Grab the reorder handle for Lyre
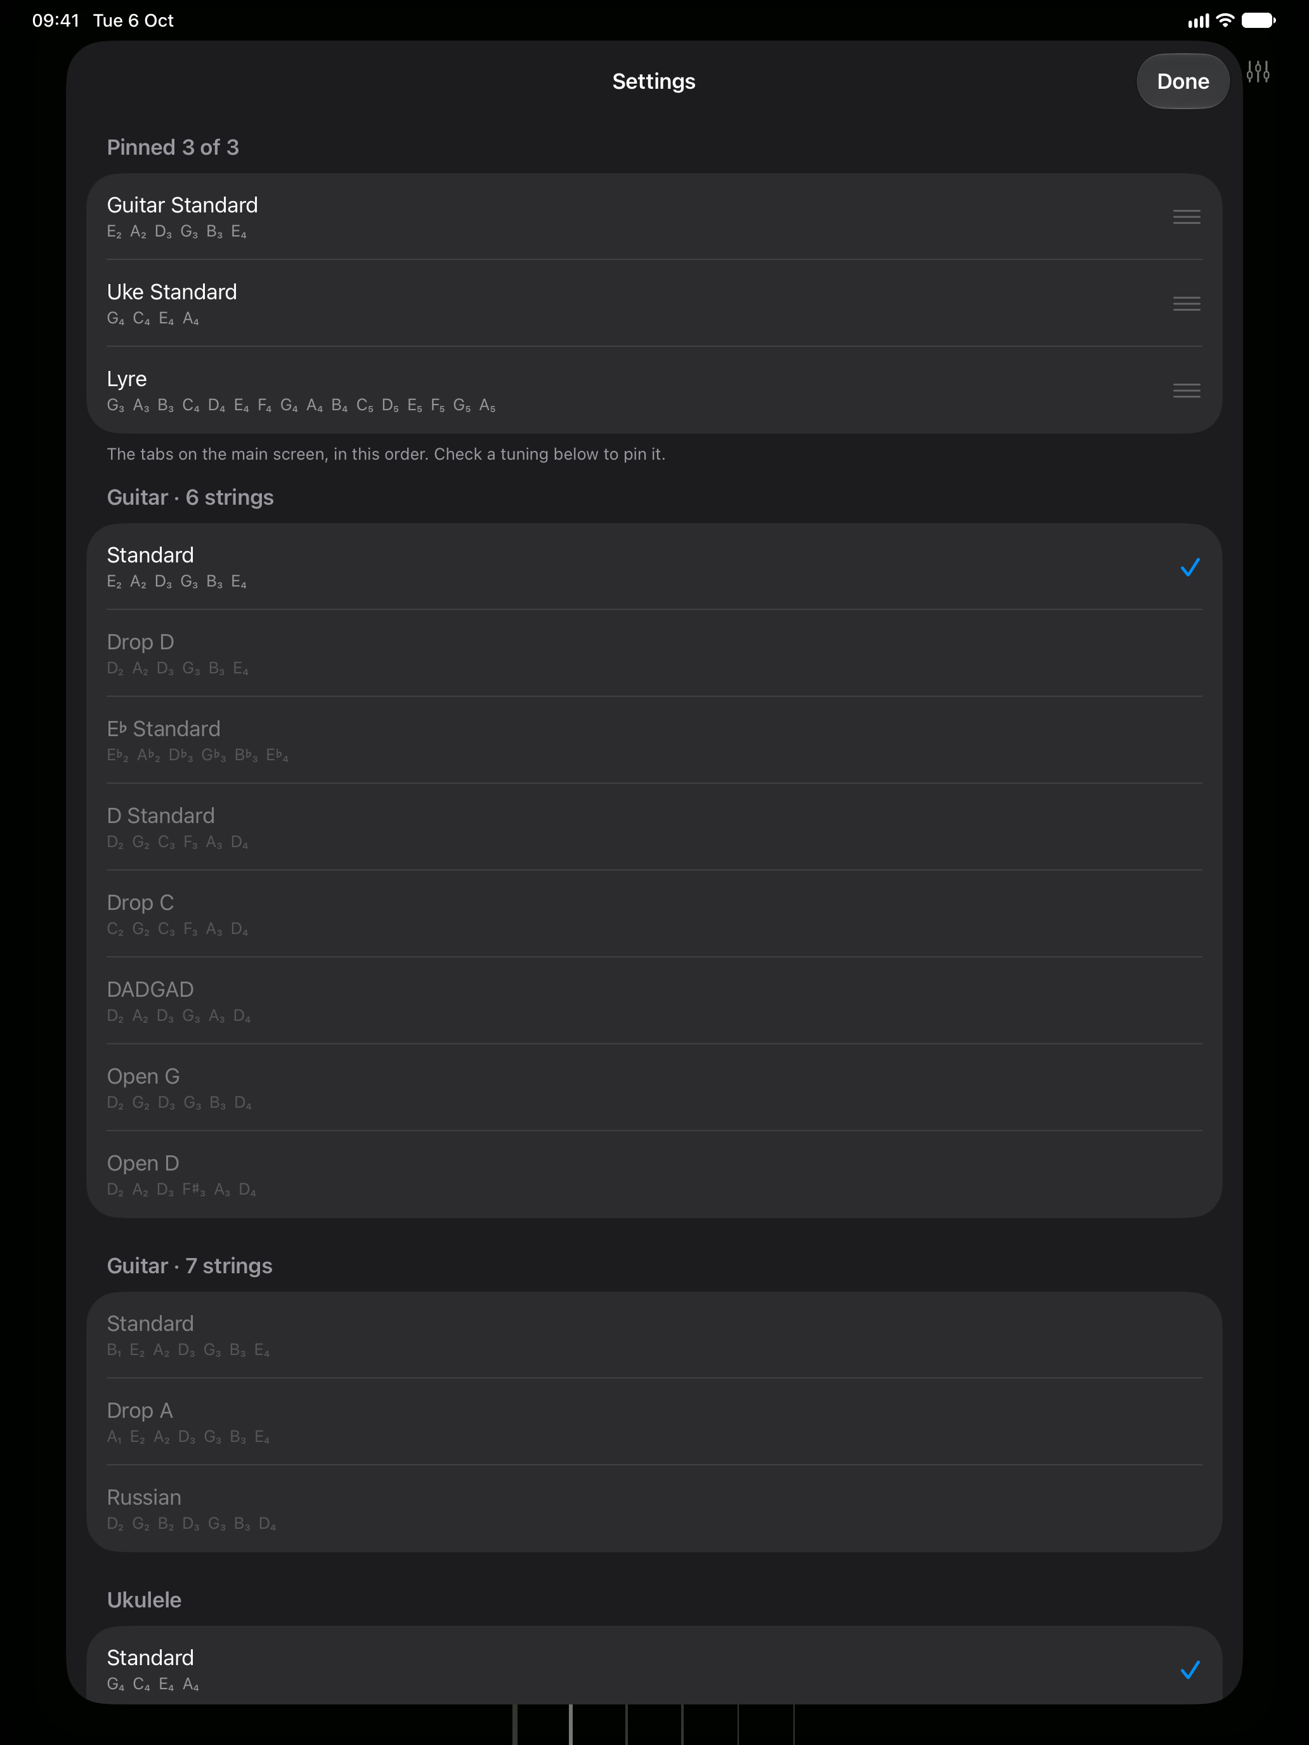Screen dimensions: 1309x1745 1186,391
